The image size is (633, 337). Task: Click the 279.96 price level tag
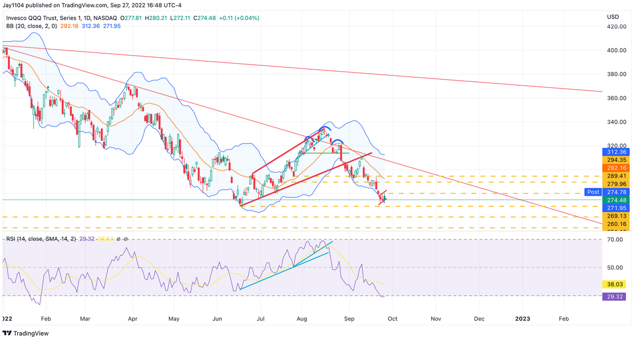(x=616, y=184)
